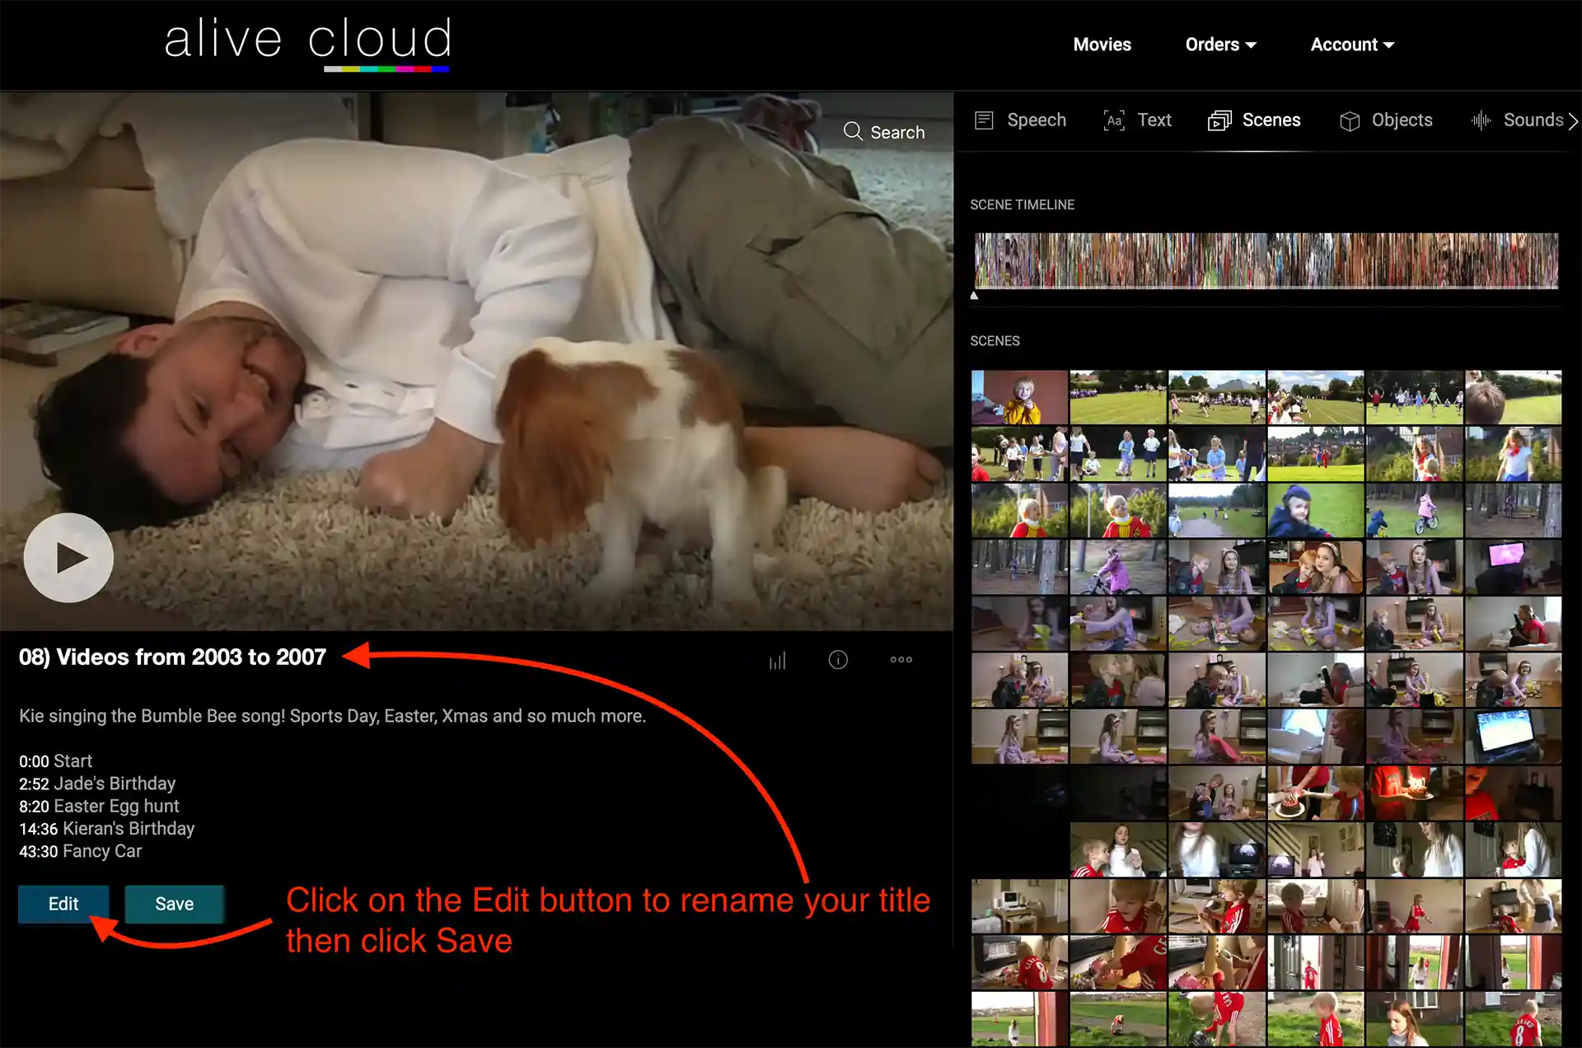Click the SCENE TIMELINE heading
1582x1048 pixels.
[x=1022, y=204]
